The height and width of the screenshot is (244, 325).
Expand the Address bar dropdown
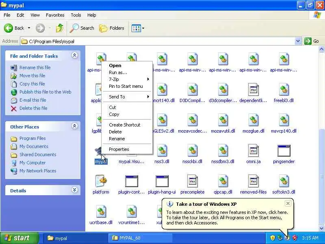pyautogui.click(x=298, y=41)
